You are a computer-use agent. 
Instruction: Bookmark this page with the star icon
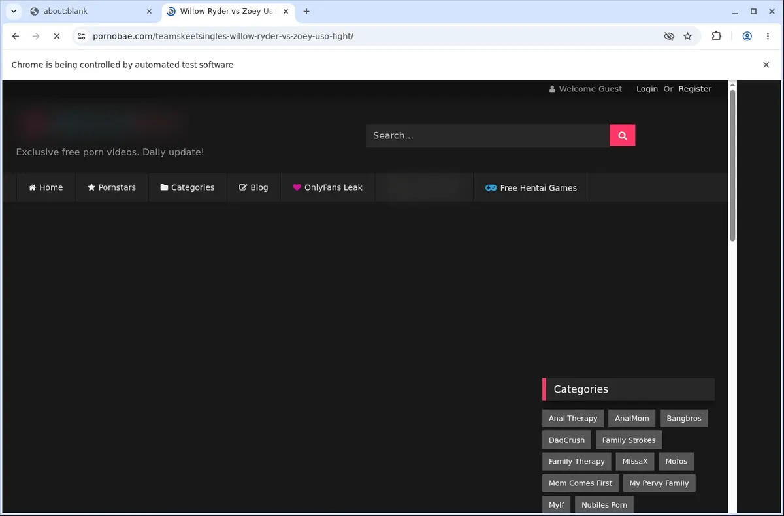click(687, 37)
